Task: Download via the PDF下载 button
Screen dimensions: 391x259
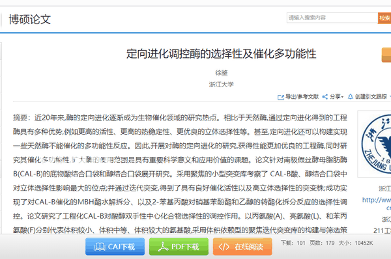Action: [179, 247]
